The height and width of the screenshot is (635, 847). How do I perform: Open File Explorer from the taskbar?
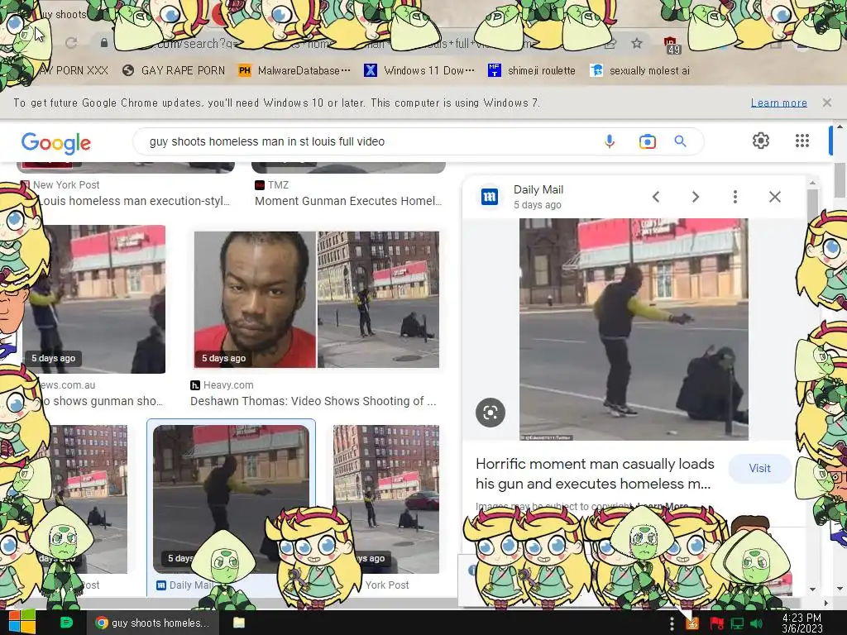point(239,623)
